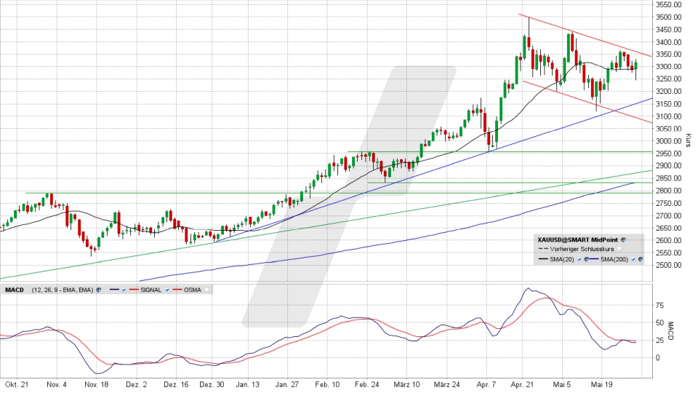Toggle the MACD line checkbox
The width and height of the screenshot is (698, 393).
(x=124, y=289)
